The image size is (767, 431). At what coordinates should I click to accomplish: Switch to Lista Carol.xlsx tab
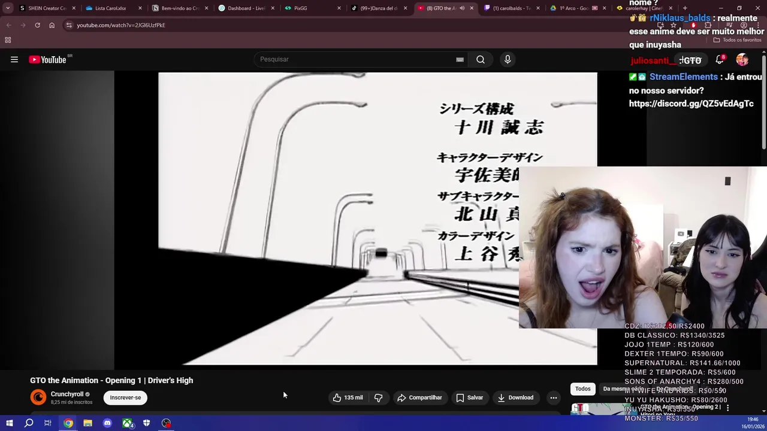click(x=108, y=8)
